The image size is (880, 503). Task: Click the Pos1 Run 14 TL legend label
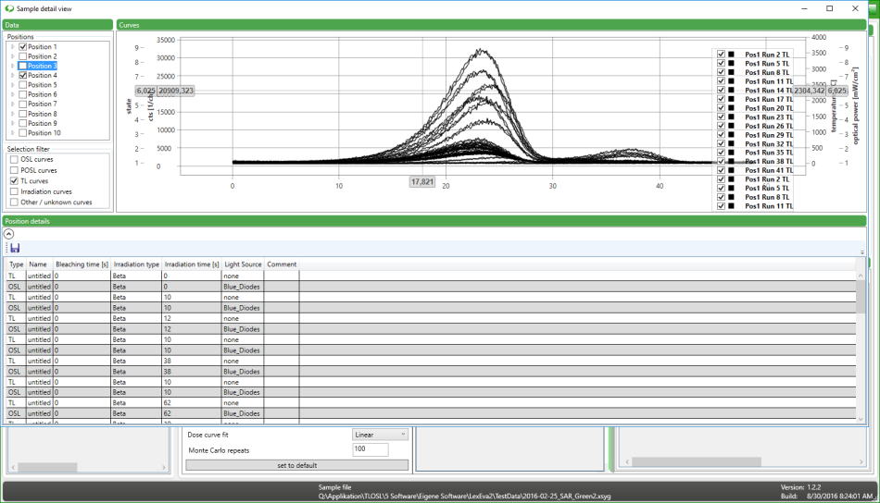point(769,91)
